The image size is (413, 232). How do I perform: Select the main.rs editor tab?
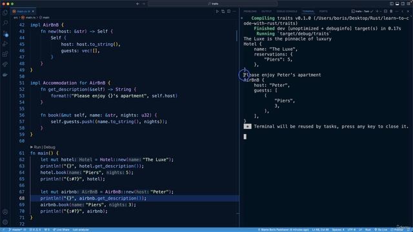point(23,12)
